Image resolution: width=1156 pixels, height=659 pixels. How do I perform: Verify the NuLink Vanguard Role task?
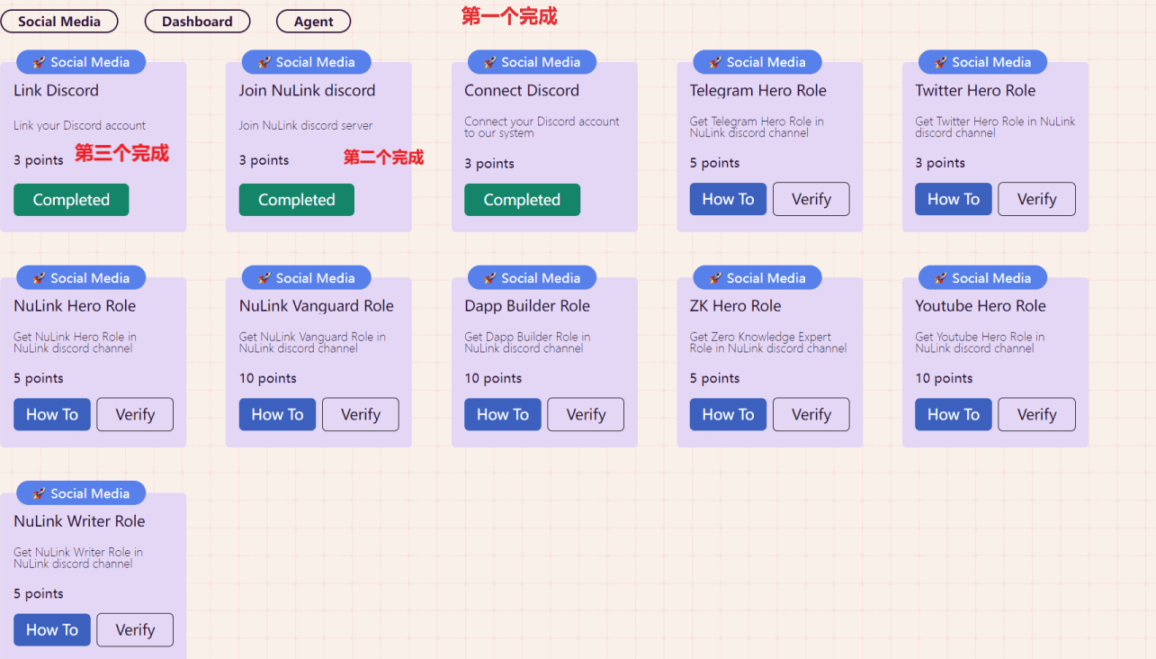361,414
